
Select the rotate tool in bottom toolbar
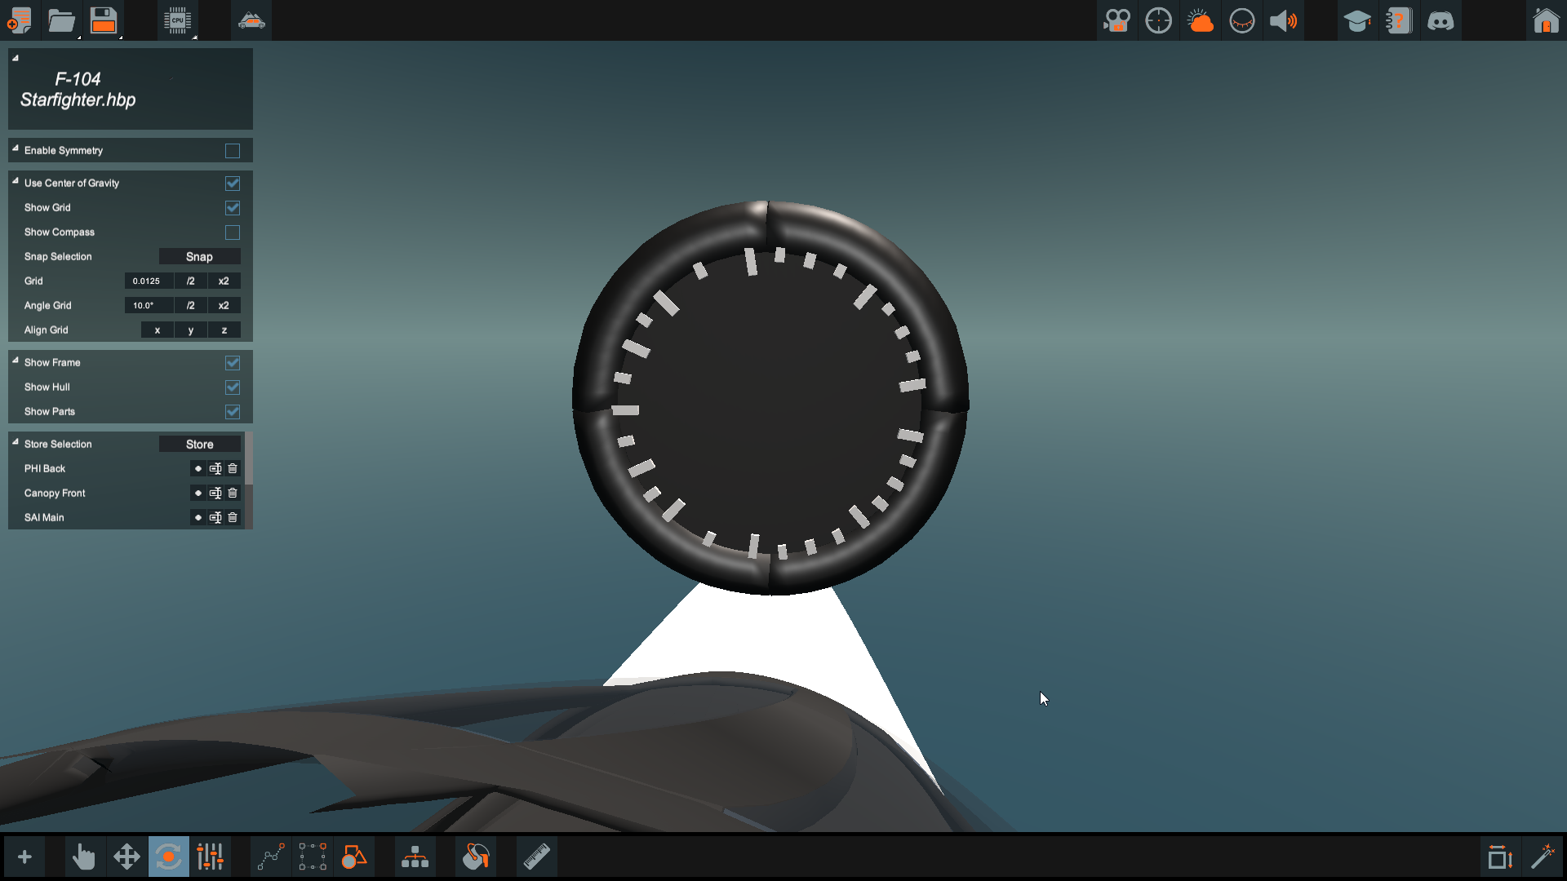[x=168, y=857]
